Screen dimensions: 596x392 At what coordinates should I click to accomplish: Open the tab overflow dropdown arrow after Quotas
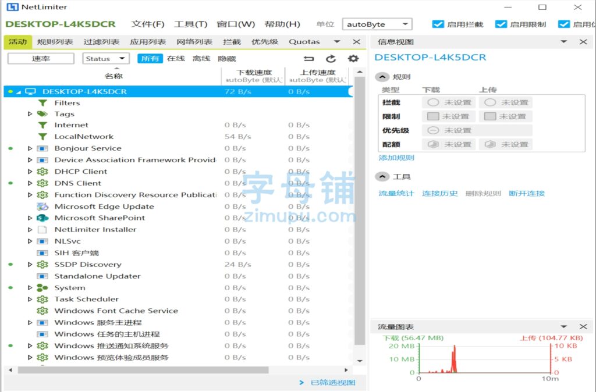click(337, 42)
